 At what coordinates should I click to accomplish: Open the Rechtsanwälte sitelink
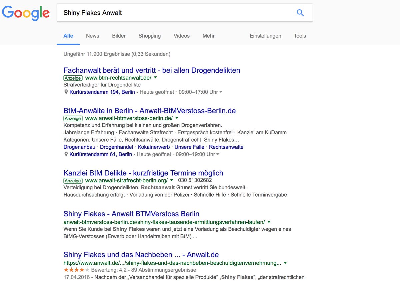coord(226,147)
